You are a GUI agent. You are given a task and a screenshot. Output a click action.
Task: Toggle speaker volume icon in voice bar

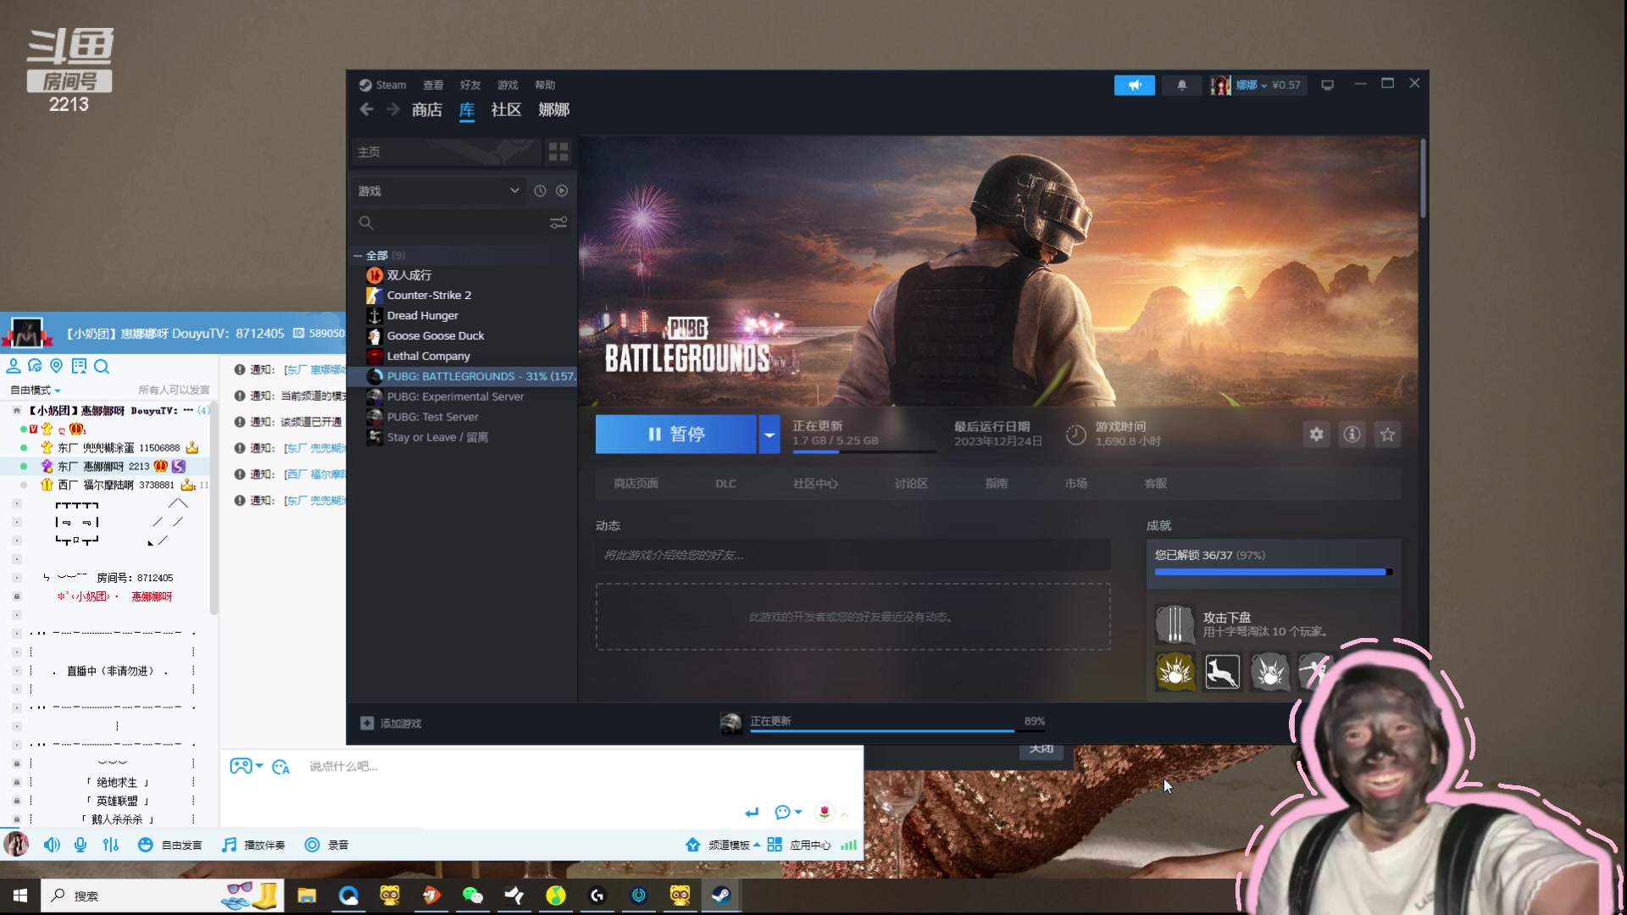(x=52, y=845)
